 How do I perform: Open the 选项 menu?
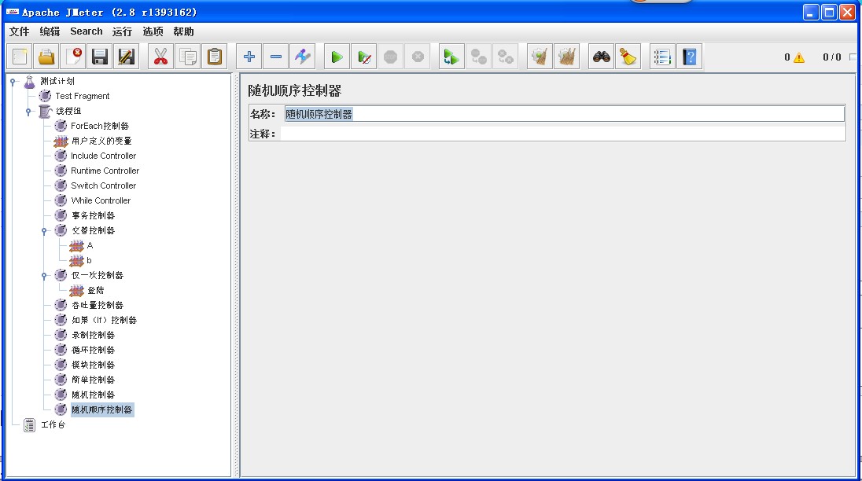click(x=153, y=32)
